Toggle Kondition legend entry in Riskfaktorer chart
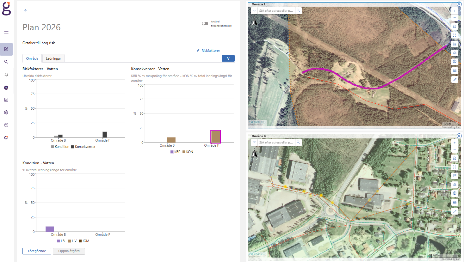Screen dimensions: 464x262 [60, 147]
